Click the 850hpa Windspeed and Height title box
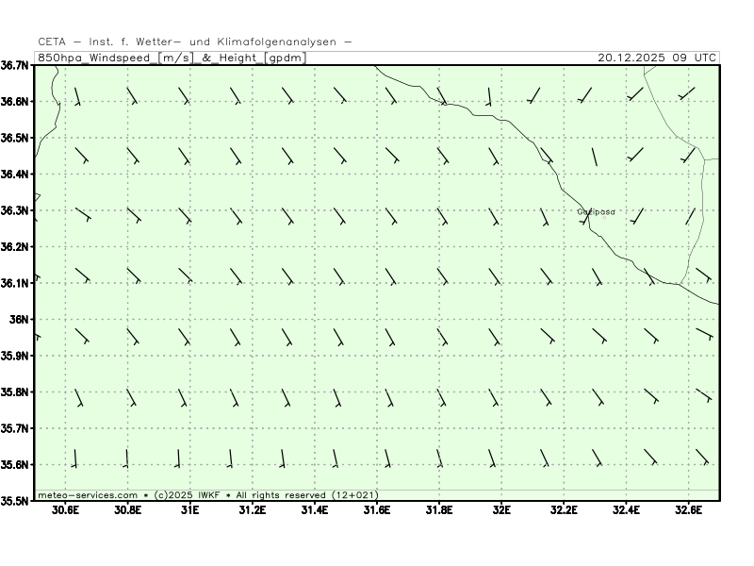Screen dimensions: 754x566 point(171,58)
